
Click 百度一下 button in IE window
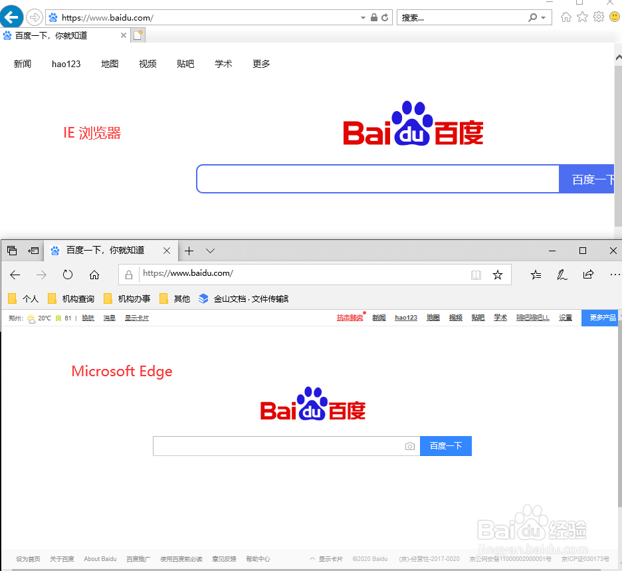[587, 179]
